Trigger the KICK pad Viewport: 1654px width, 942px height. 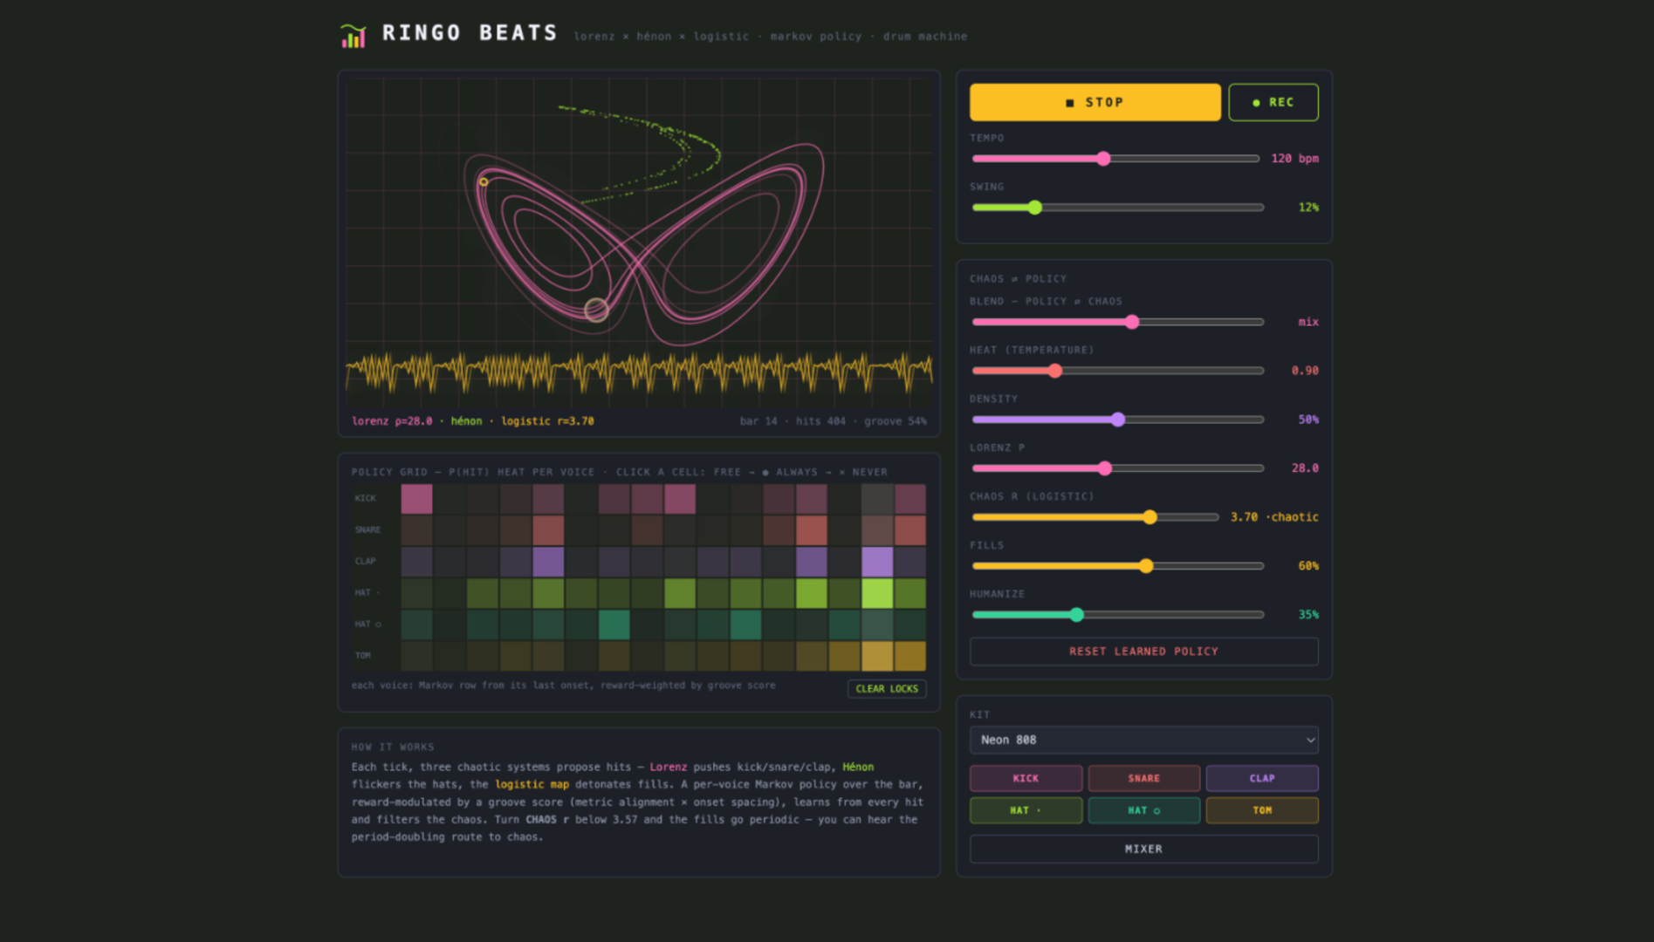tap(1026, 778)
